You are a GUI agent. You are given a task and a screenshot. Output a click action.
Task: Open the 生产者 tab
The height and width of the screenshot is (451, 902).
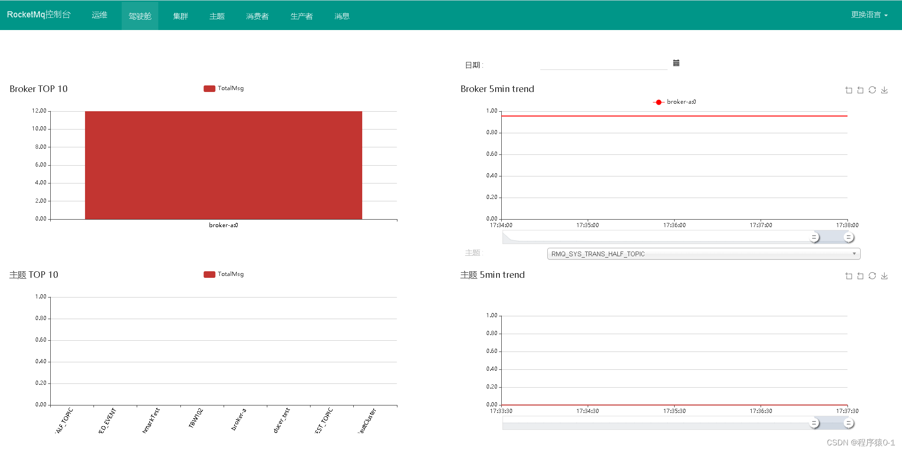[x=302, y=16]
